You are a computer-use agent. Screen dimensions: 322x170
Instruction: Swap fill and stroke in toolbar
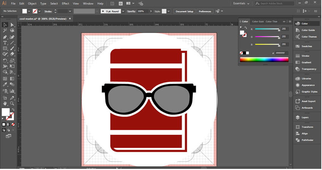click(13, 110)
